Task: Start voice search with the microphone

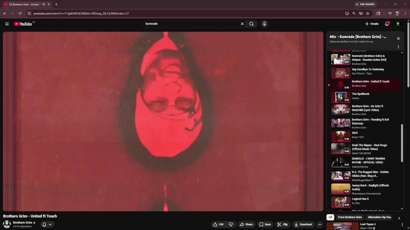Action: pyautogui.click(x=264, y=24)
